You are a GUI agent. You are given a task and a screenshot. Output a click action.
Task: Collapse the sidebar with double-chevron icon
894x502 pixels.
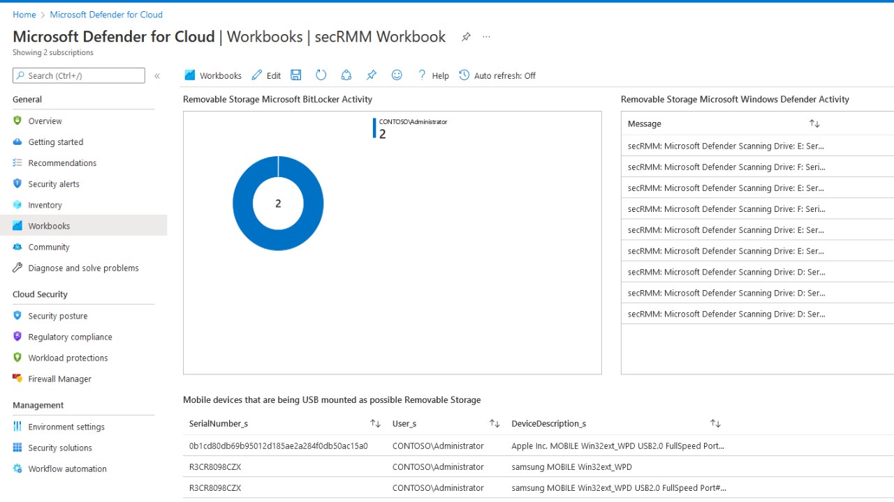157,76
